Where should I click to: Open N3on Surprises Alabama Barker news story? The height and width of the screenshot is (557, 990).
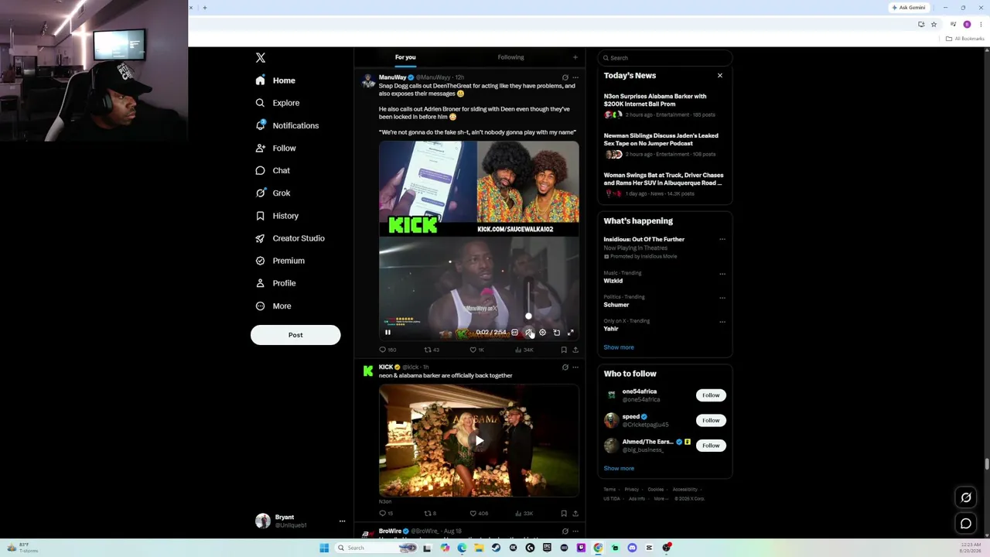[x=664, y=105]
